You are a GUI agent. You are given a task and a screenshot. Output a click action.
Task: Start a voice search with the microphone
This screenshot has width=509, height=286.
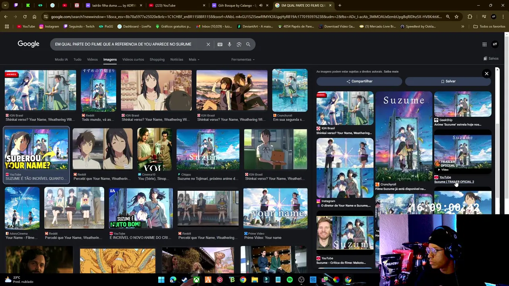pyautogui.click(x=229, y=44)
